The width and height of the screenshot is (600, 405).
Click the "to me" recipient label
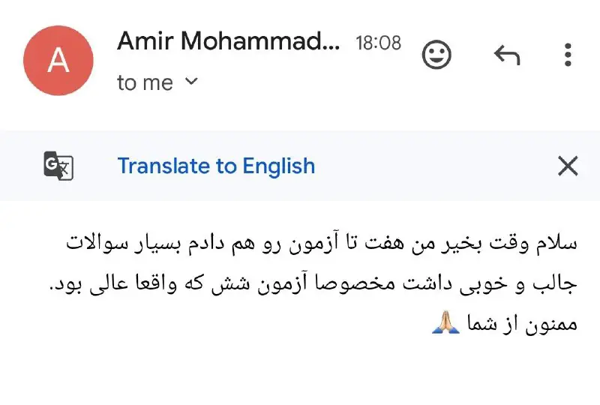click(145, 82)
